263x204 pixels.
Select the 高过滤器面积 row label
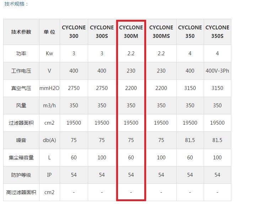pyautogui.click(x=21, y=192)
